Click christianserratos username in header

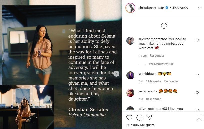point(151,8)
